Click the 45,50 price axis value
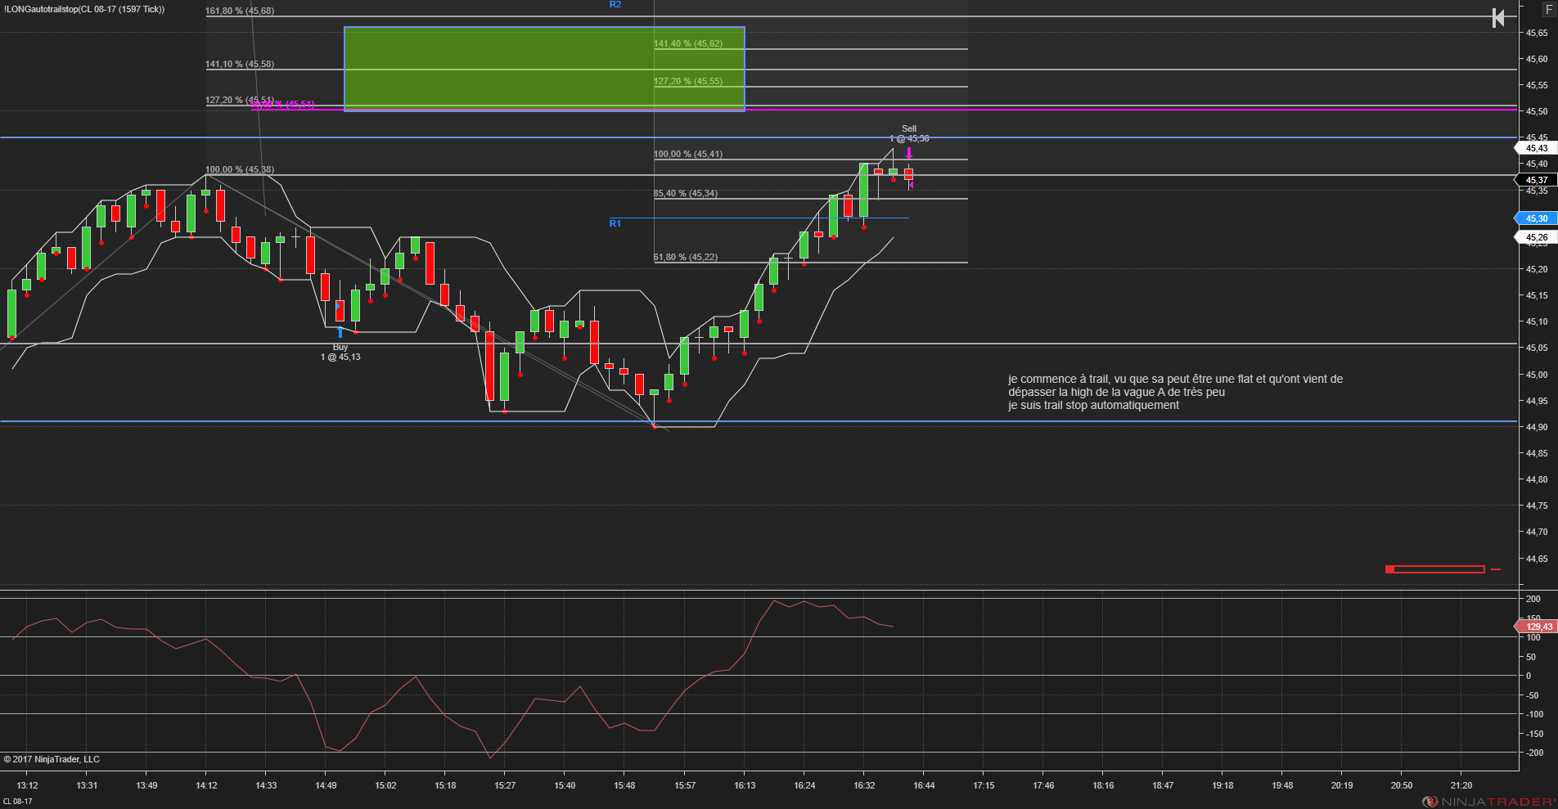Screen dimensions: 1558x809 1537,111
